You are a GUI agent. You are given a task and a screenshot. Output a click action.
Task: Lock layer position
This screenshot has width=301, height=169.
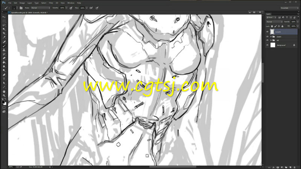tap(279, 26)
